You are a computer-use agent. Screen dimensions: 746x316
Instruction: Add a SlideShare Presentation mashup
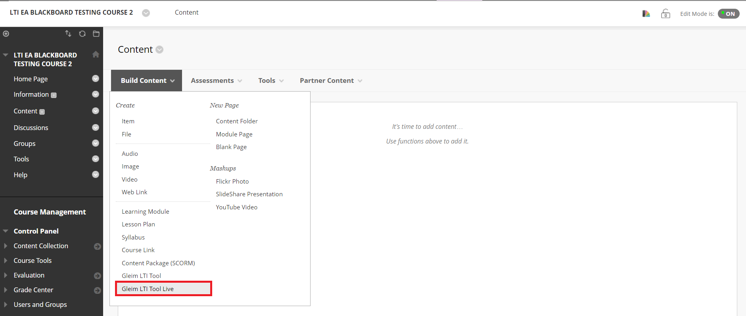(x=249, y=194)
